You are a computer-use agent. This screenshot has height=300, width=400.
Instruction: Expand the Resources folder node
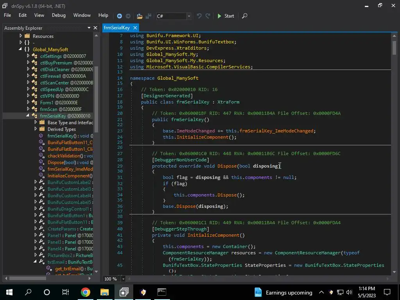click(21, 36)
